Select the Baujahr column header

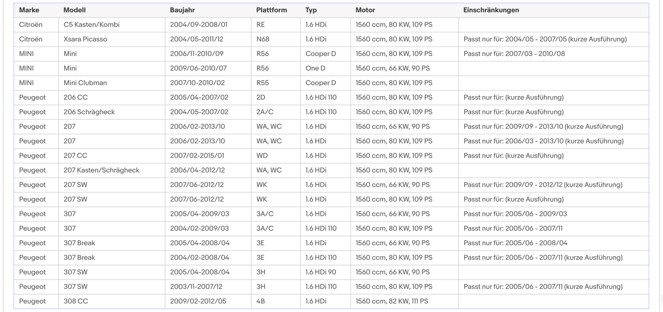click(x=182, y=10)
